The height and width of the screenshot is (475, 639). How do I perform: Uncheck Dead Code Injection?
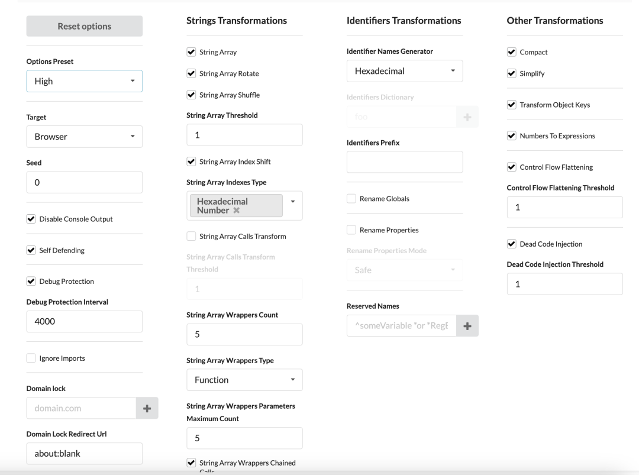pyautogui.click(x=512, y=244)
